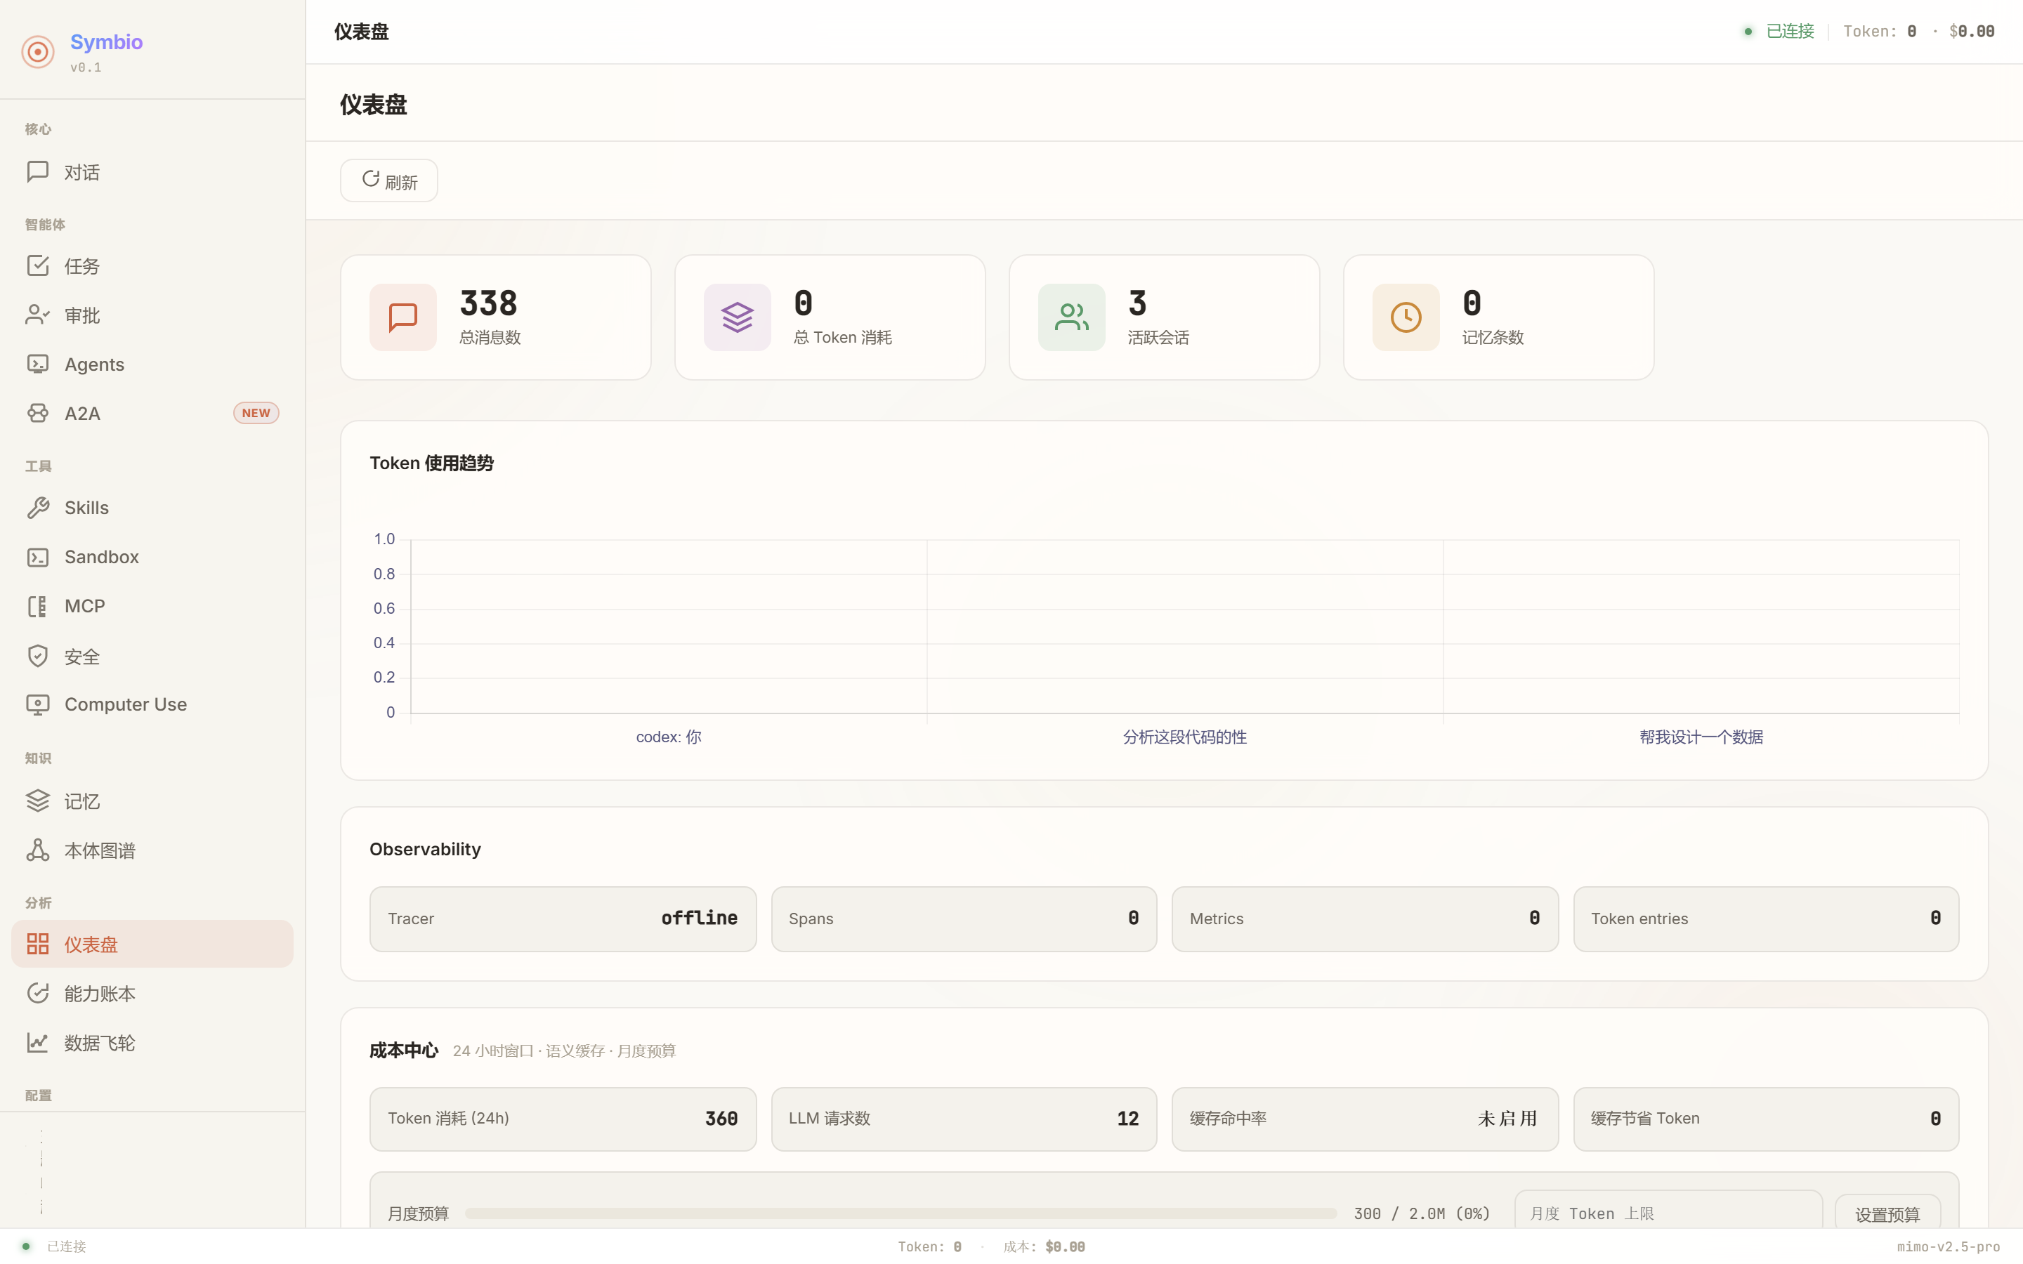
Task: Open the 数据飞轮 chart icon
Action: click(38, 1043)
